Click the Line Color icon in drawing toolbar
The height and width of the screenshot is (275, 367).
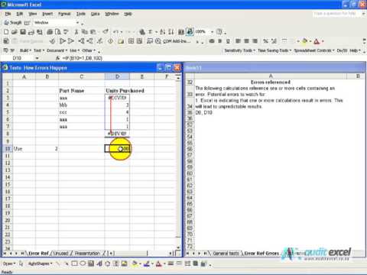coord(147,264)
